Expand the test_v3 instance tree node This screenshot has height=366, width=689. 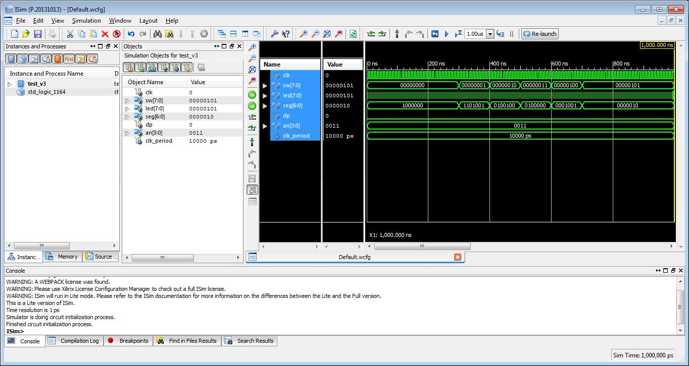(10, 84)
